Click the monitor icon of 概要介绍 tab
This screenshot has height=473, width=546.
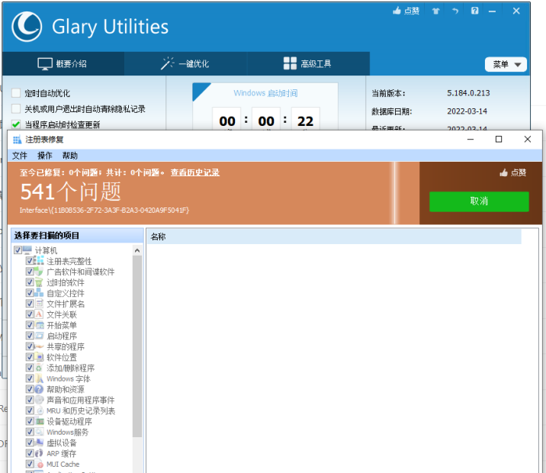pyautogui.click(x=45, y=64)
